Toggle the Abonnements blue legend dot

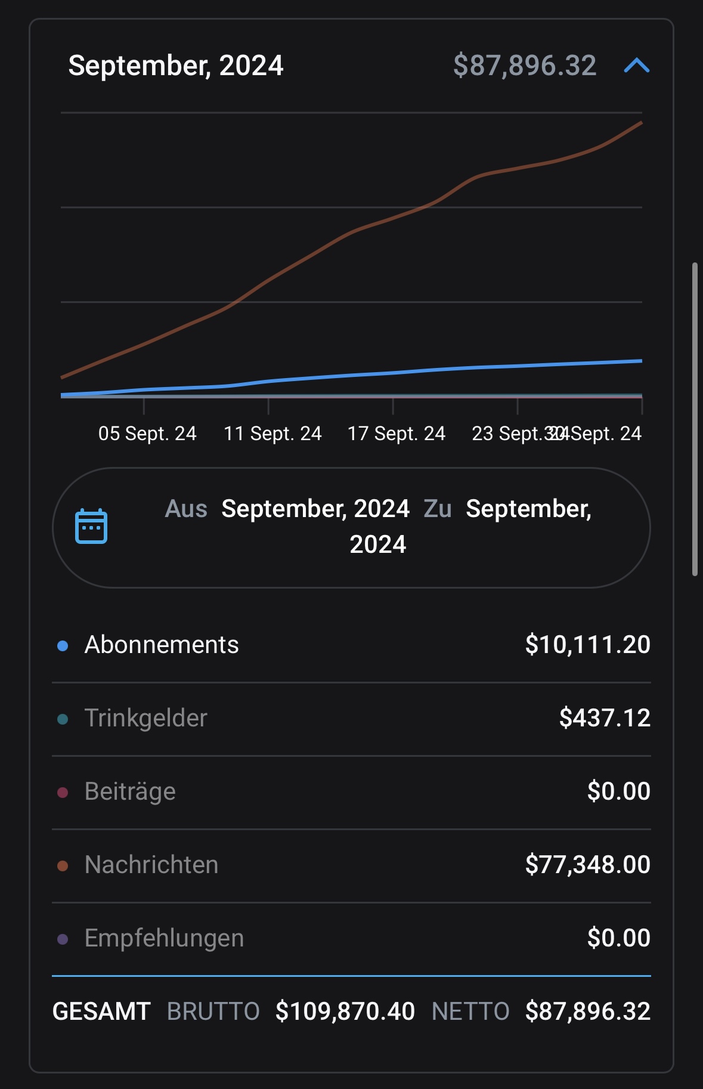[x=63, y=645]
